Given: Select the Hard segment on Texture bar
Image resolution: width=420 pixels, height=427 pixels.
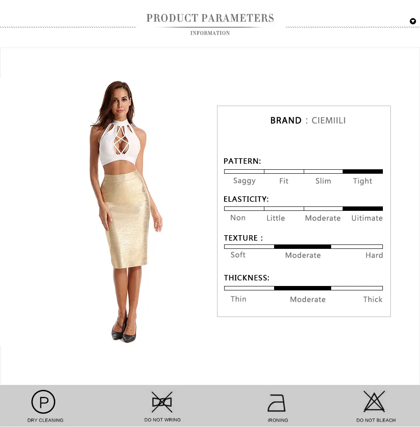Looking at the screenshot, I should point(357,247).
